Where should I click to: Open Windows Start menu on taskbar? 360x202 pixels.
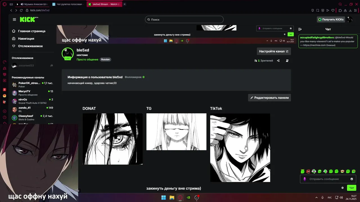point(163,198)
